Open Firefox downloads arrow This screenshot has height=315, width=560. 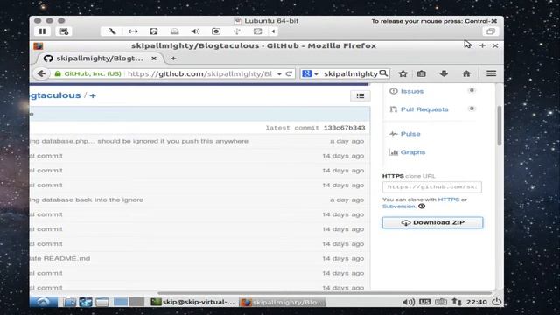click(444, 73)
